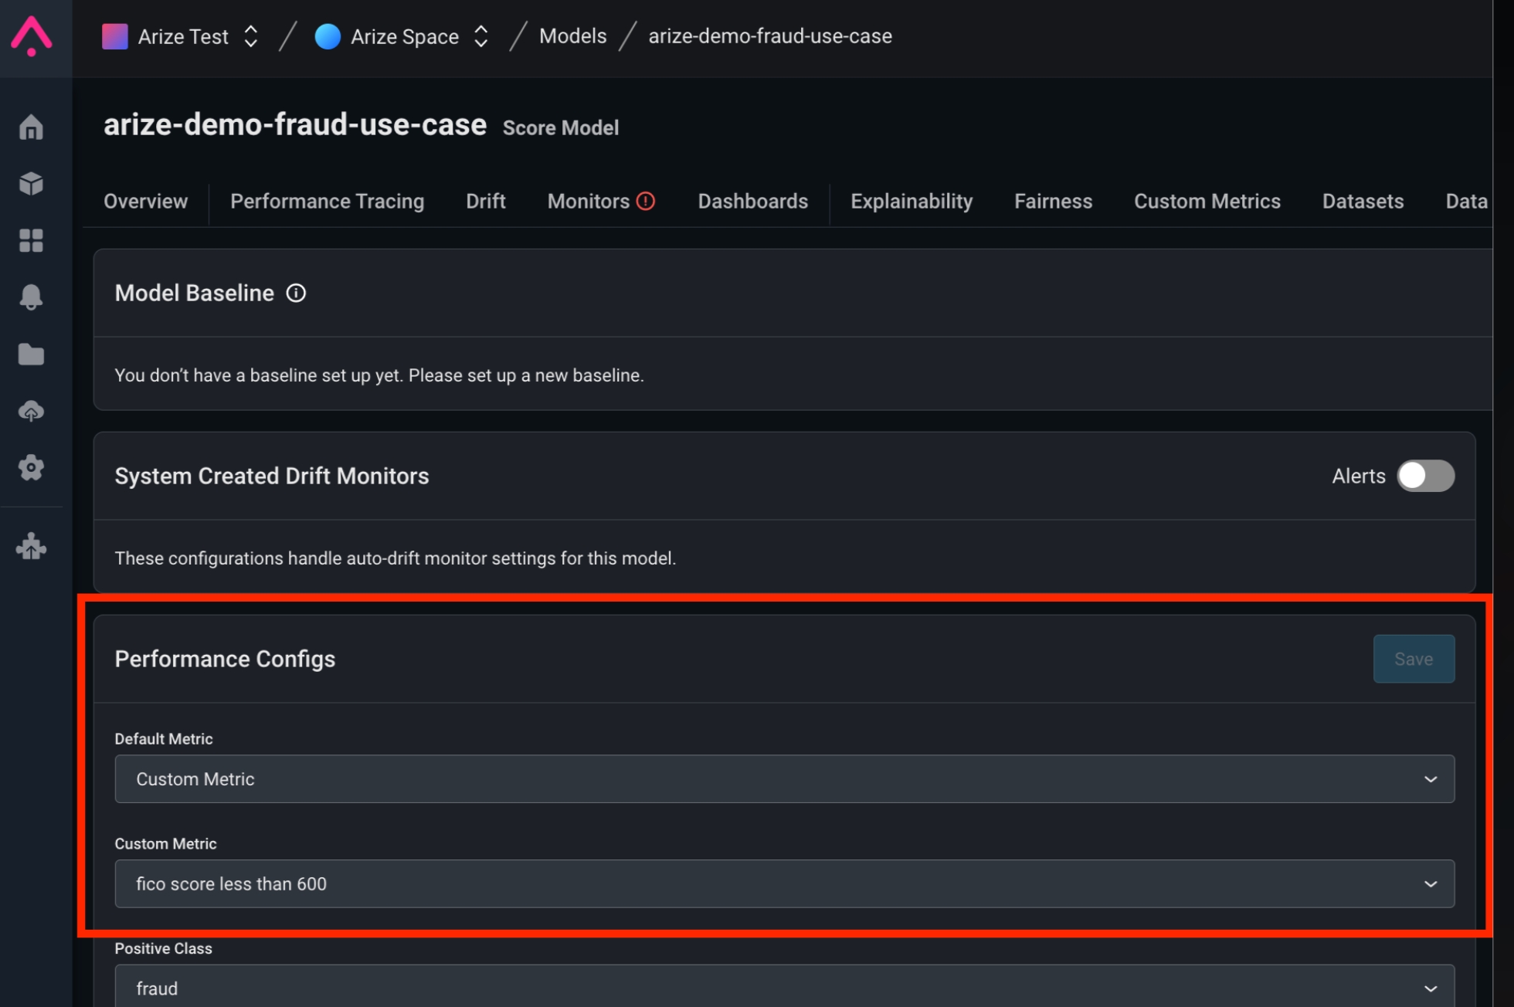Screen dimensions: 1514x1007
Task: Switch to the Monitors tab
Action: tap(589, 202)
